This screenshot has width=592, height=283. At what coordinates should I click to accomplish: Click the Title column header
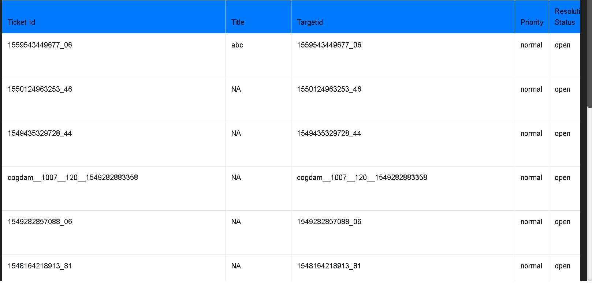(x=258, y=17)
